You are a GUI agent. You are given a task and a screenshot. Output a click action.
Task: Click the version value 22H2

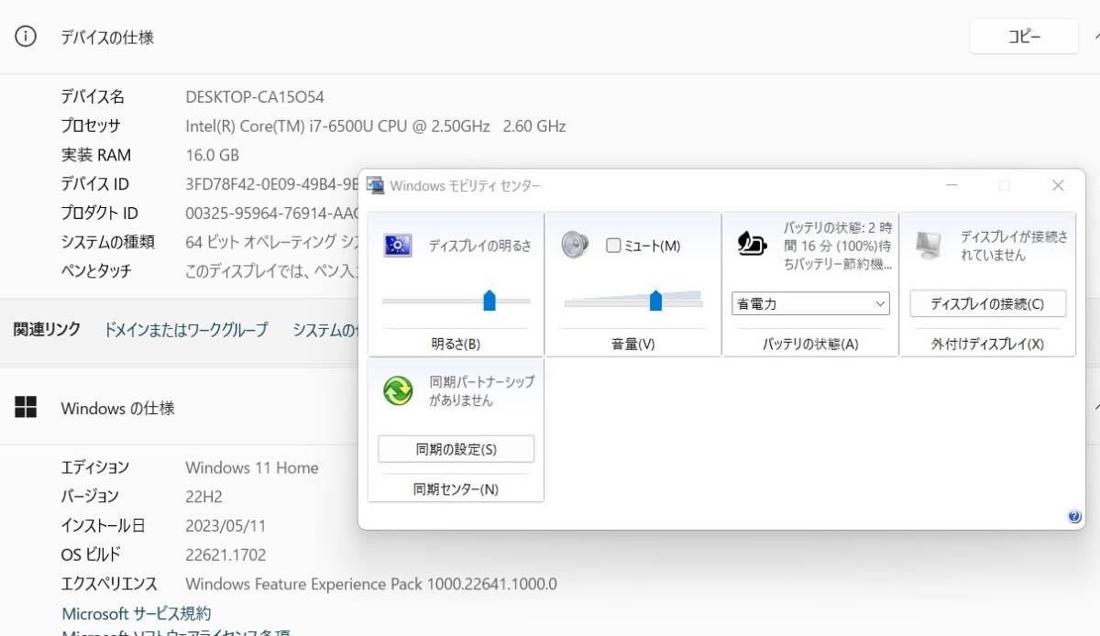[203, 496]
